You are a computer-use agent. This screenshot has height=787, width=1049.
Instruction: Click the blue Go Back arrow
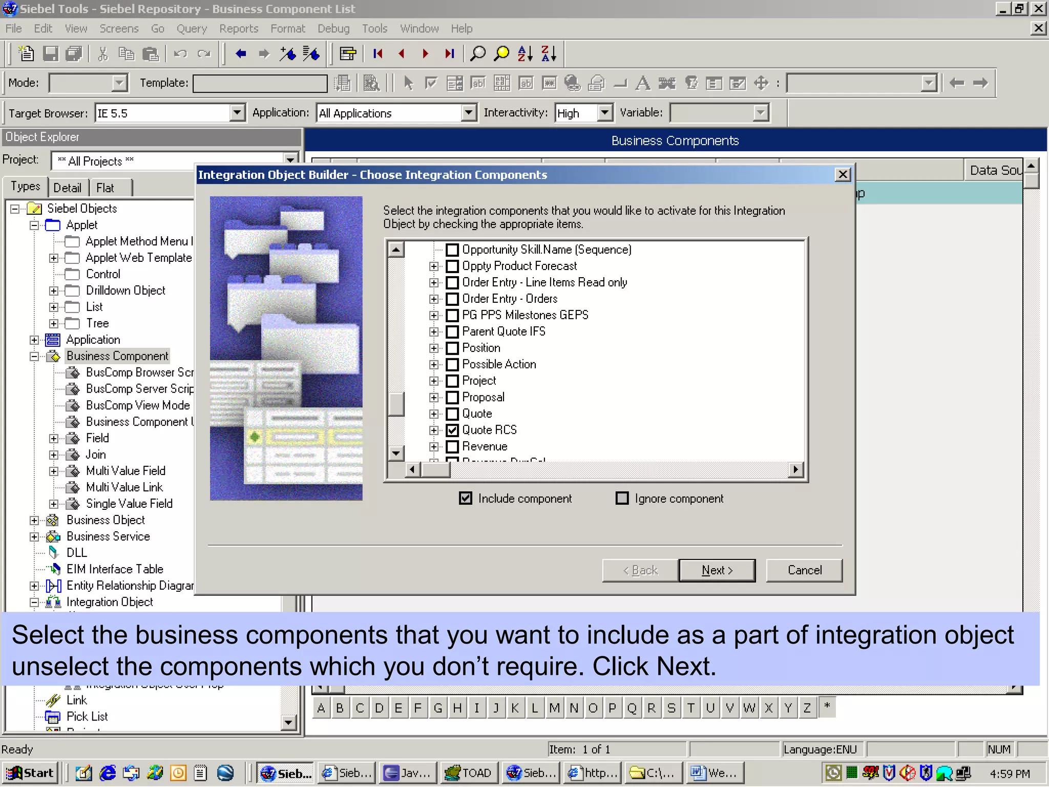[x=241, y=53]
